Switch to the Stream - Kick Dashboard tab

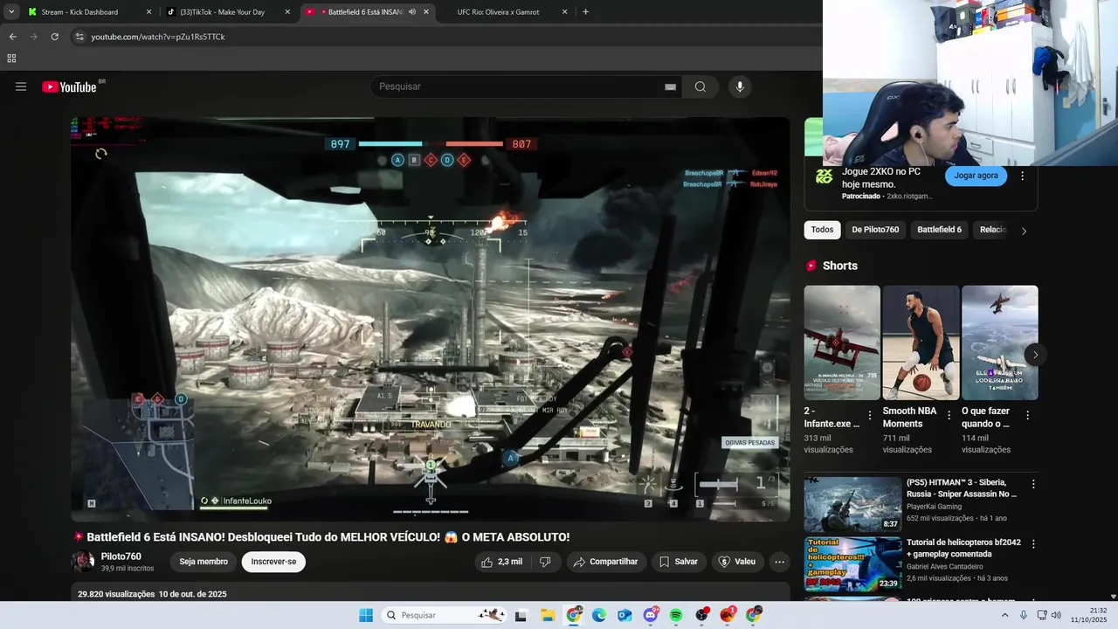[x=87, y=12]
